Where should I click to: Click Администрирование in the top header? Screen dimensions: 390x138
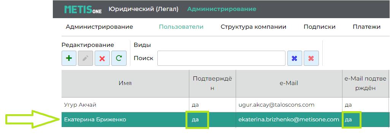(x=222, y=9)
